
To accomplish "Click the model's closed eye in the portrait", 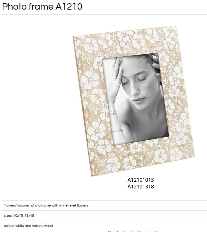I will tap(142, 80).
